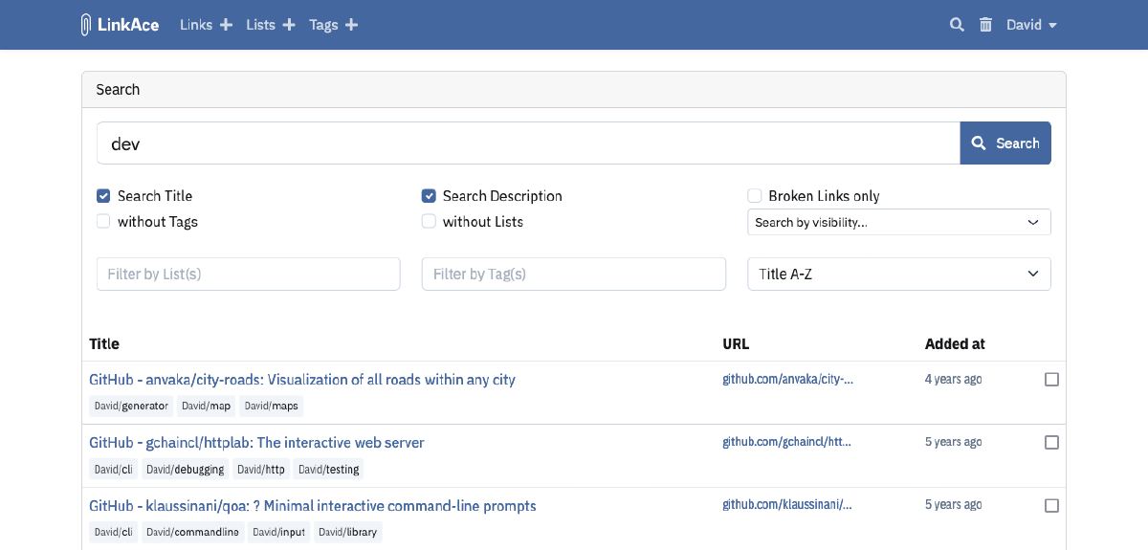Image resolution: width=1148 pixels, height=550 pixels.
Task: Click David/cli tag in qoa row
Action: pyautogui.click(x=114, y=532)
